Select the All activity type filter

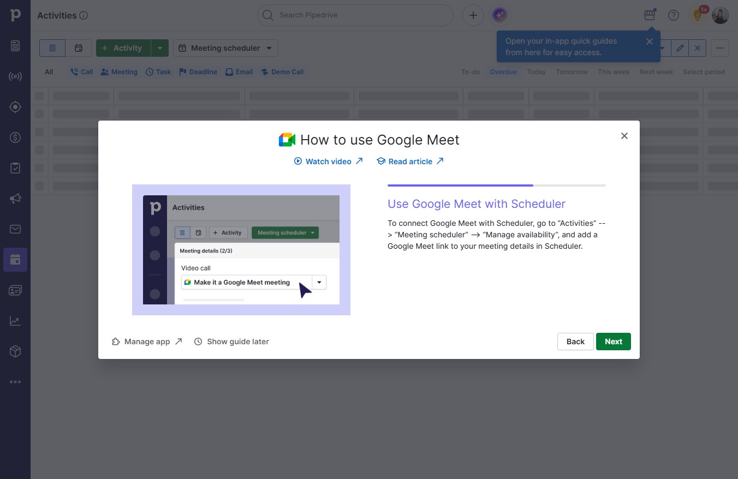[49, 72]
